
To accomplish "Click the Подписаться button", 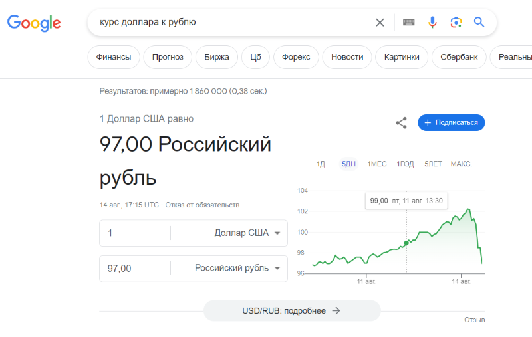I will click(x=452, y=123).
